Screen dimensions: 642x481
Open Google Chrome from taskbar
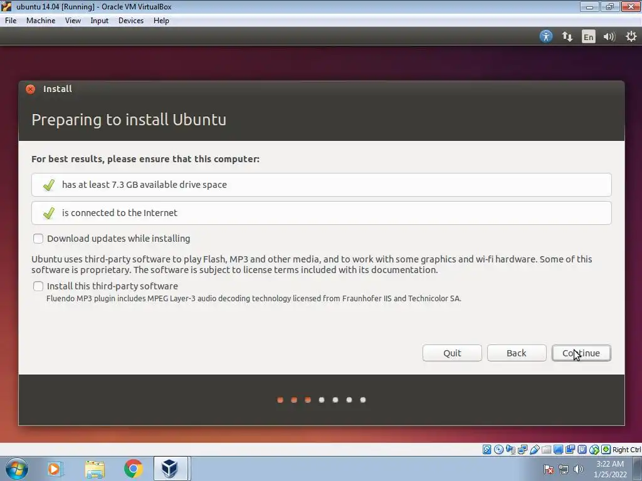(x=133, y=468)
